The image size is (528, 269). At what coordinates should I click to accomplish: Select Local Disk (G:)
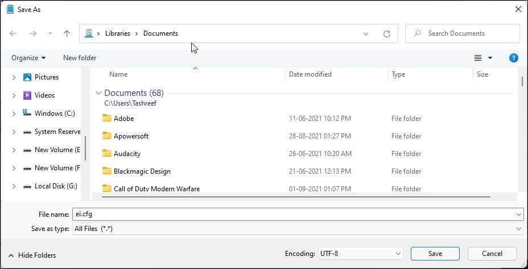click(56, 186)
